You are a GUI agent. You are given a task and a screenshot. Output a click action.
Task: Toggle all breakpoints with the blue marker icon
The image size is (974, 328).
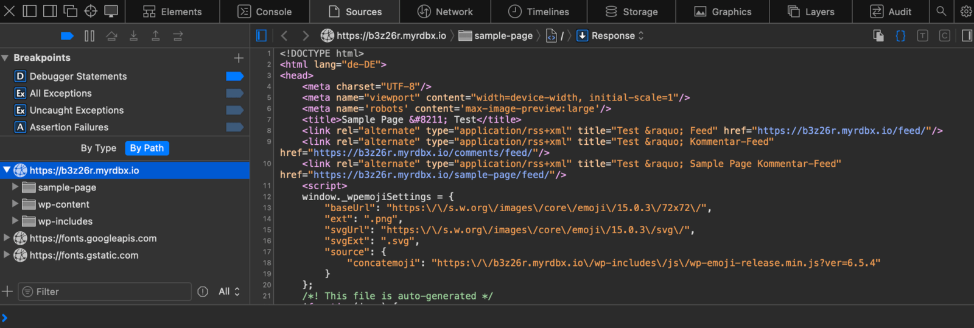pos(67,36)
